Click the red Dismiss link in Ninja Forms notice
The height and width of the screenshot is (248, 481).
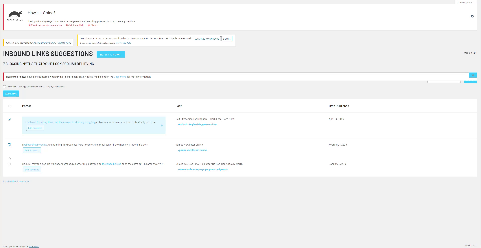(x=94, y=25)
